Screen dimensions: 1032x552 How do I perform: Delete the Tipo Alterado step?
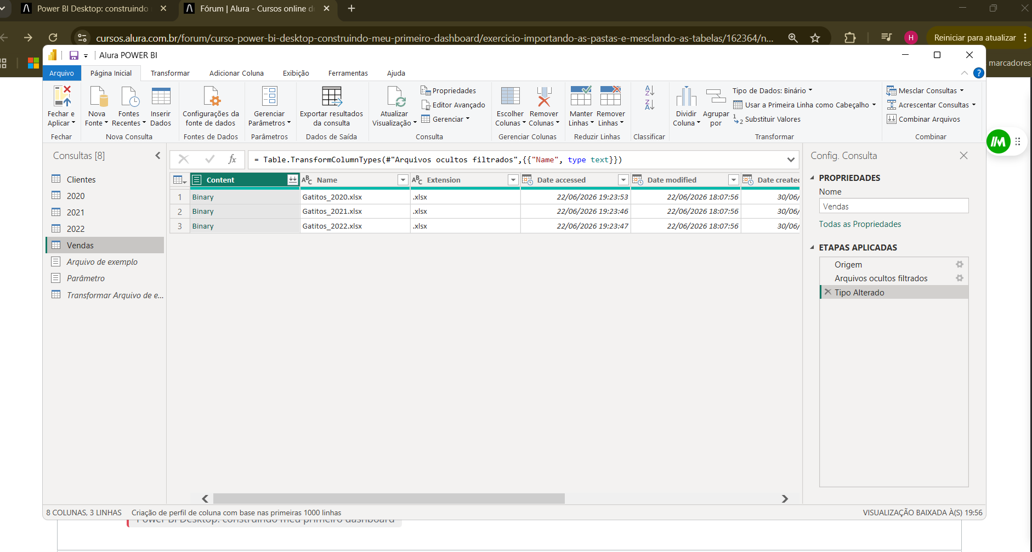pyautogui.click(x=828, y=292)
